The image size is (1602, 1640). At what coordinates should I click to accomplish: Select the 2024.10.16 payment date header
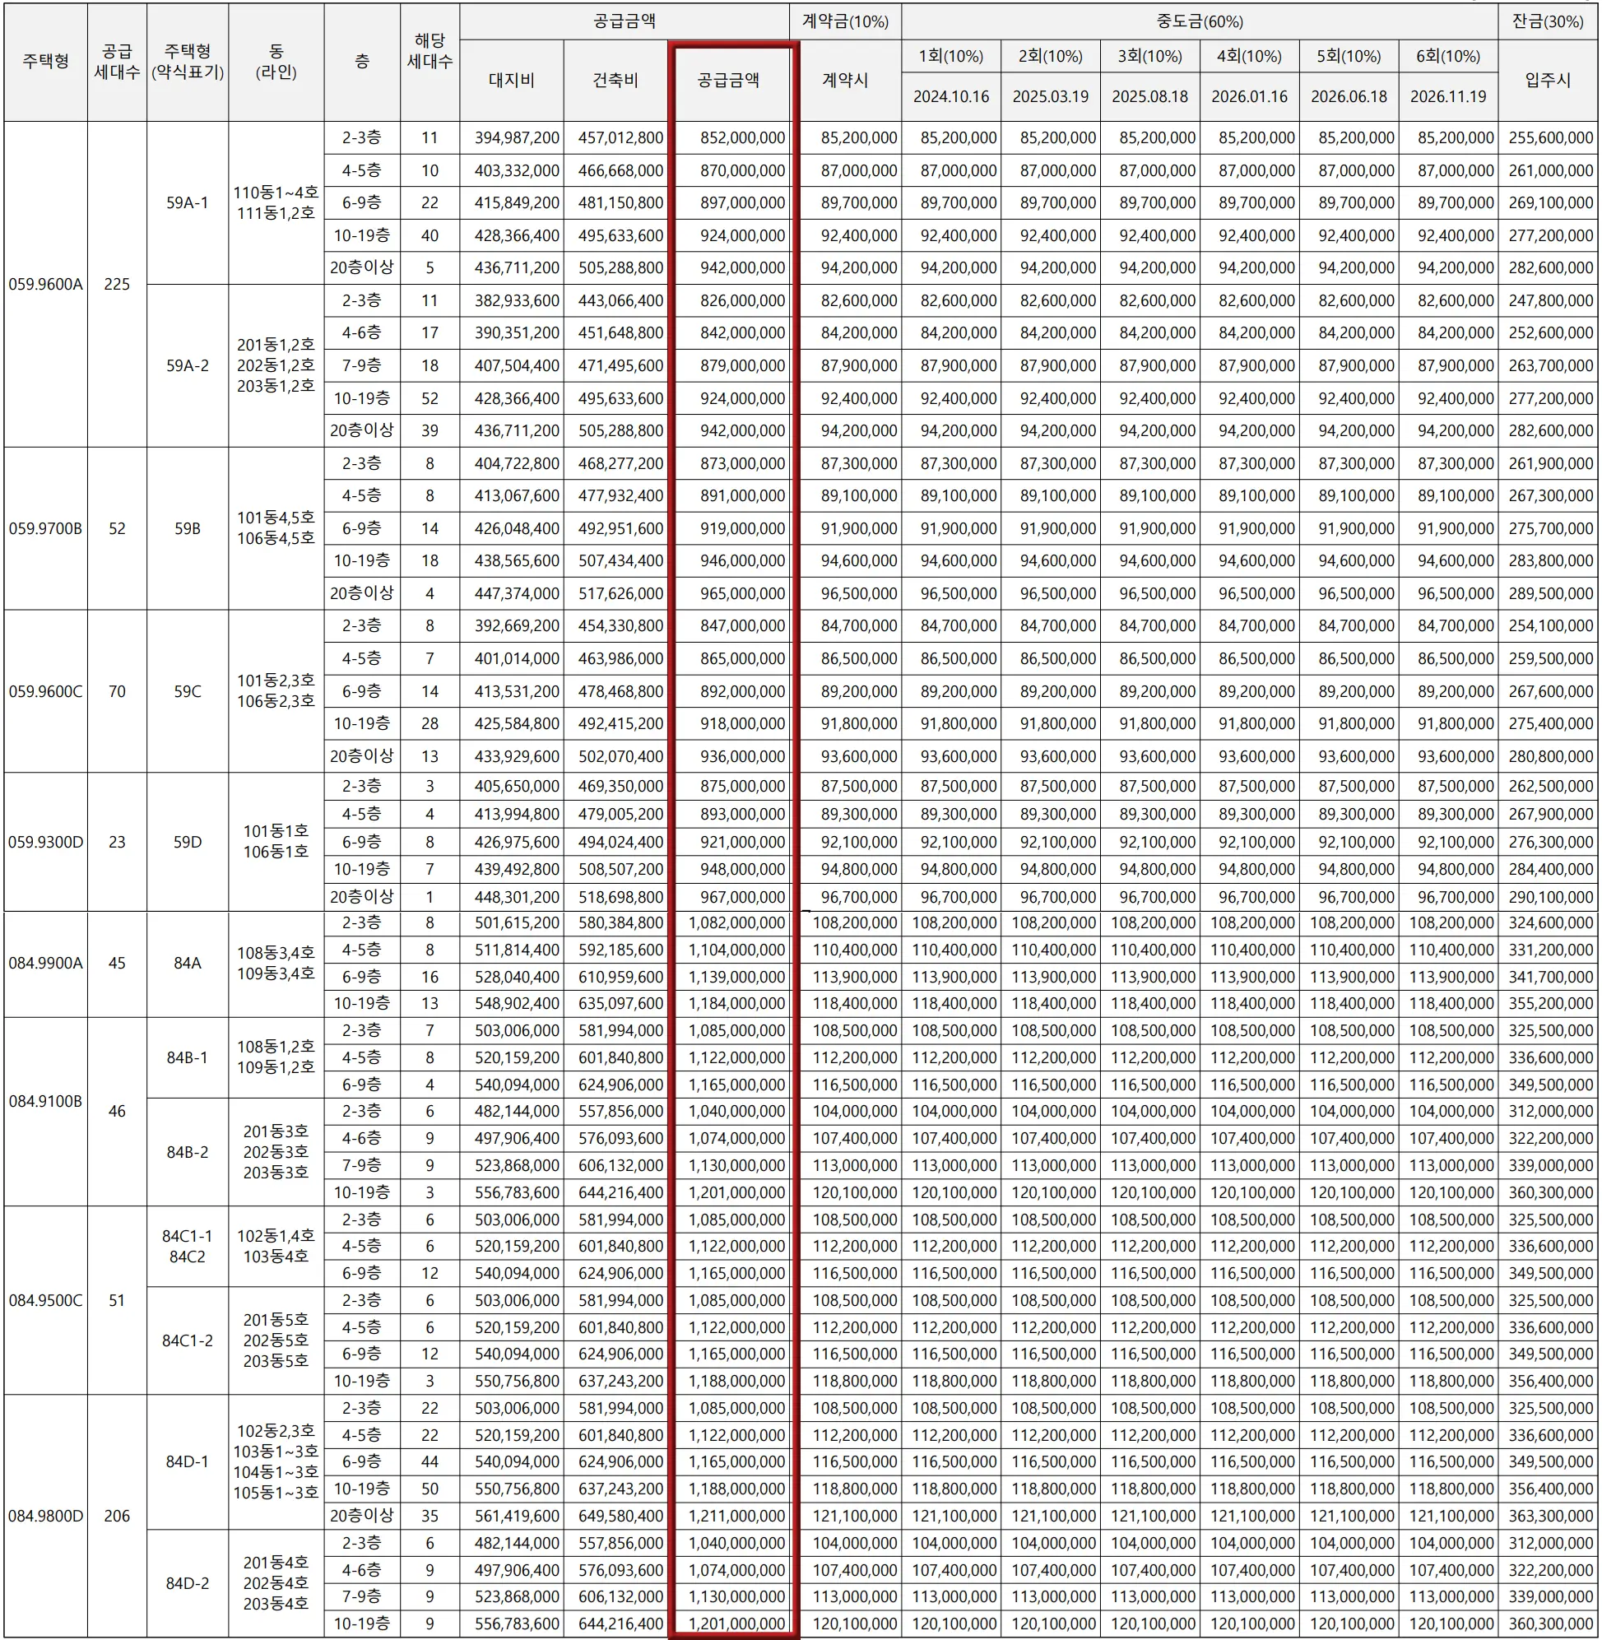click(951, 97)
